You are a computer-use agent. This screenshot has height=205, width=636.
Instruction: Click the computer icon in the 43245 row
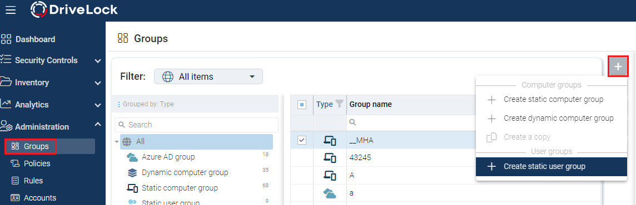click(330, 158)
